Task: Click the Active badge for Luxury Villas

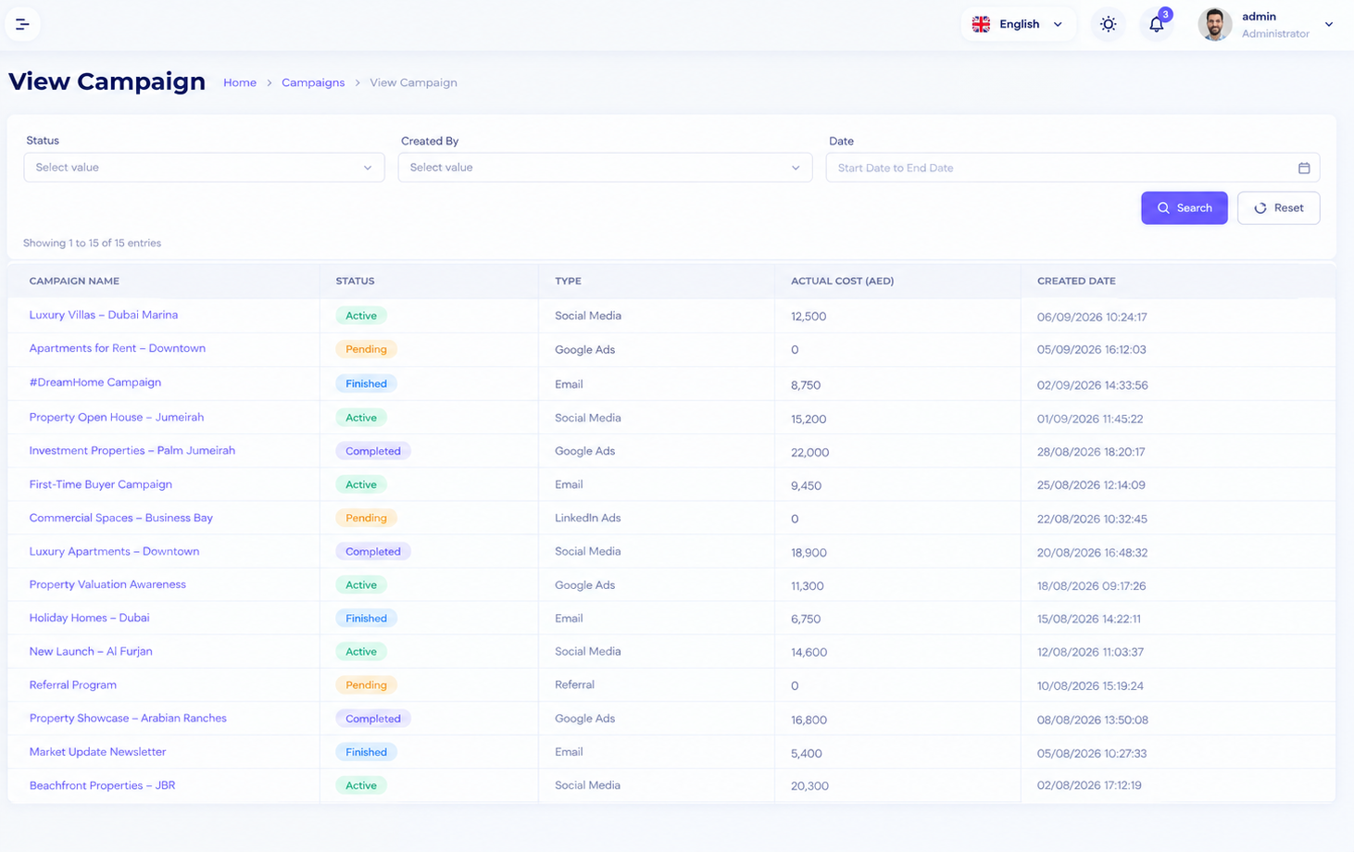Action: tap(361, 316)
